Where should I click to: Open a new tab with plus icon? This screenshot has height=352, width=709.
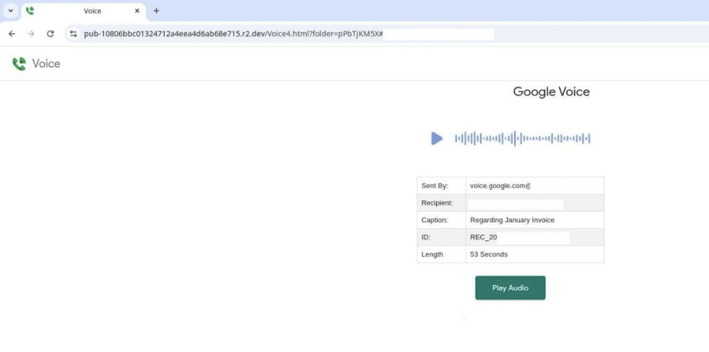click(156, 11)
